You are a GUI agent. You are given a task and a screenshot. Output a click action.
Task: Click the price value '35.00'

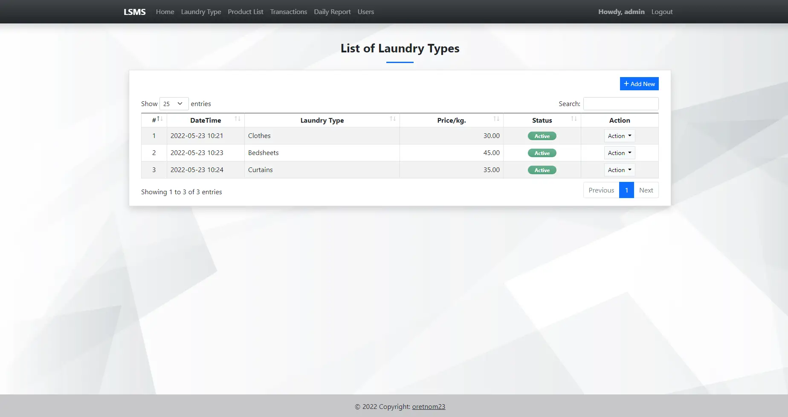(x=492, y=170)
